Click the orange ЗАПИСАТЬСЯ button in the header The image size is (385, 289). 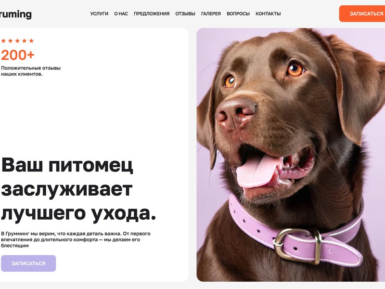click(362, 14)
